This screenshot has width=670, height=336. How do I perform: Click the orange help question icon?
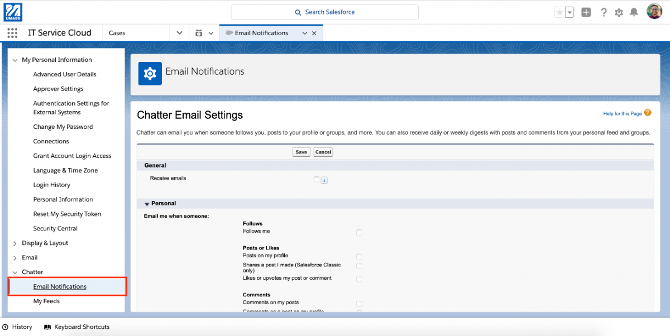[648, 113]
